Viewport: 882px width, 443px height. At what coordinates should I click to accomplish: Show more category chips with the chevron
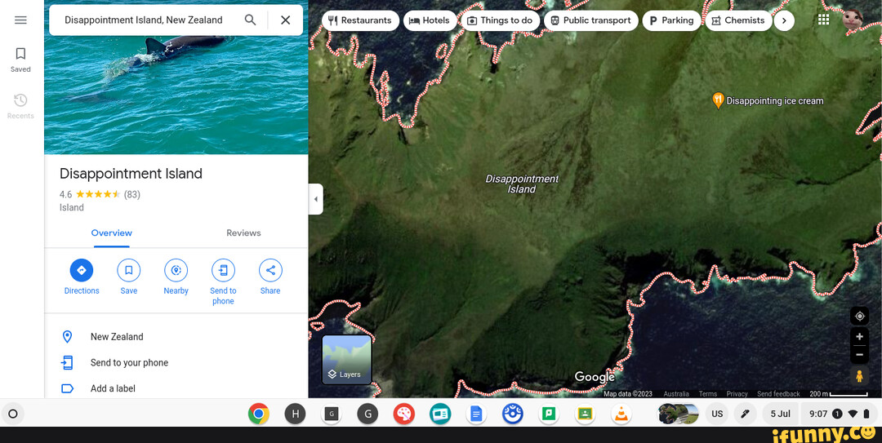784,20
